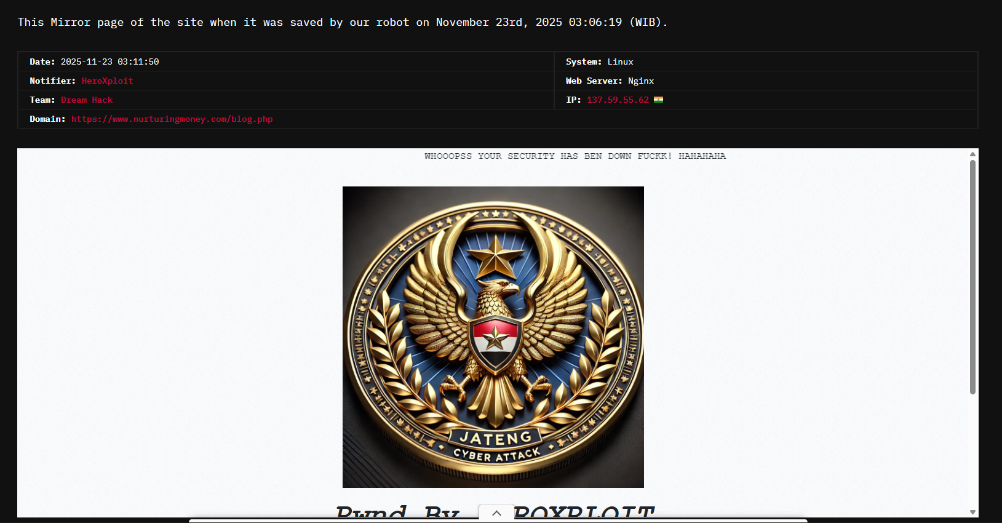Click the mirror saved timestamp header text
Image resolution: width=1002 pixels, height=523 pixels.
(342, 22)
